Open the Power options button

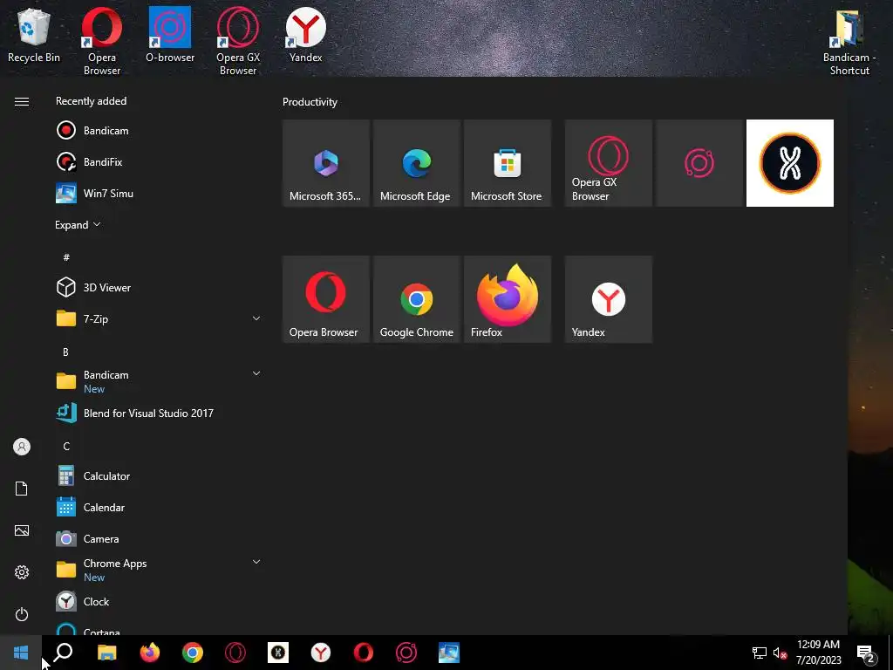[x=22, y=614]
